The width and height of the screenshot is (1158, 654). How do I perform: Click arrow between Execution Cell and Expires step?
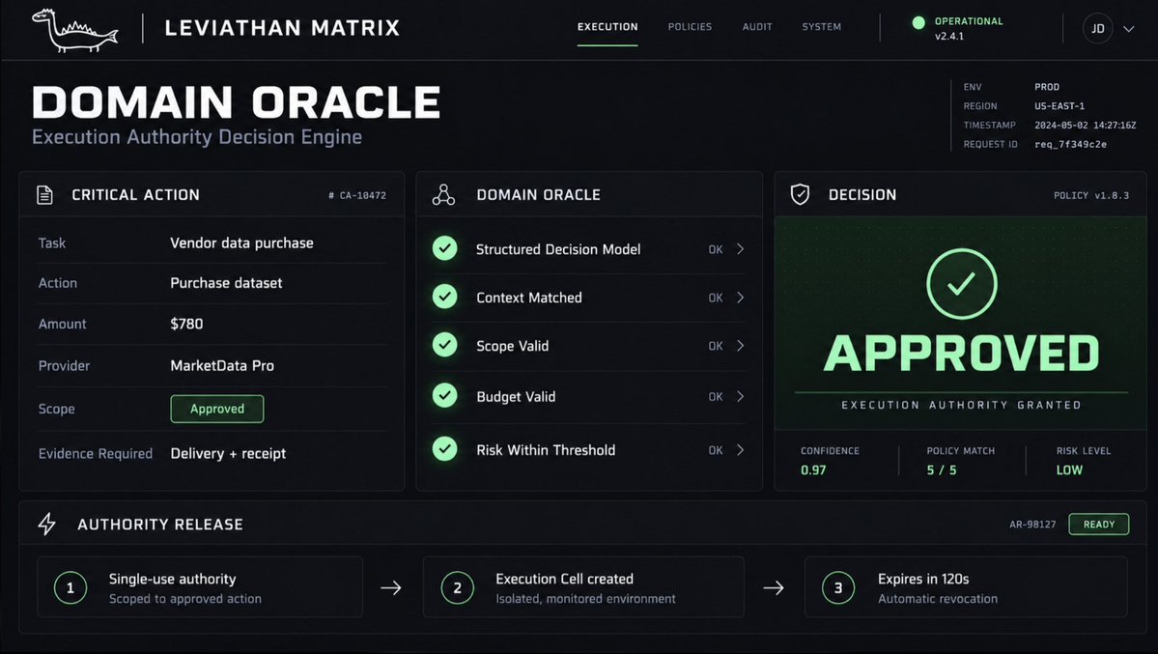774,588
